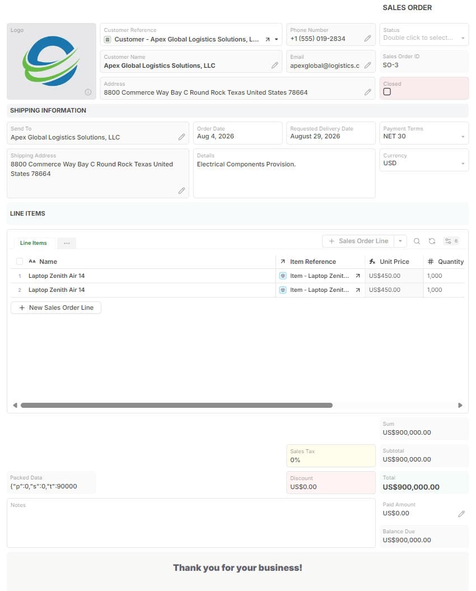Click the info icon on the Logo
476x591 pixels.
click(88, 92)
